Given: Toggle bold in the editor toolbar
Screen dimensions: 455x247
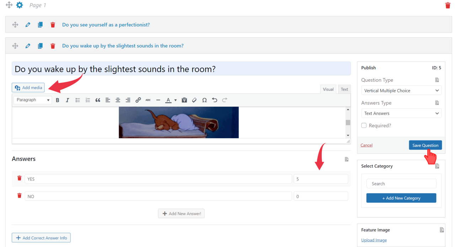Looking at the screenshot, I should click(x=57, y=100).
